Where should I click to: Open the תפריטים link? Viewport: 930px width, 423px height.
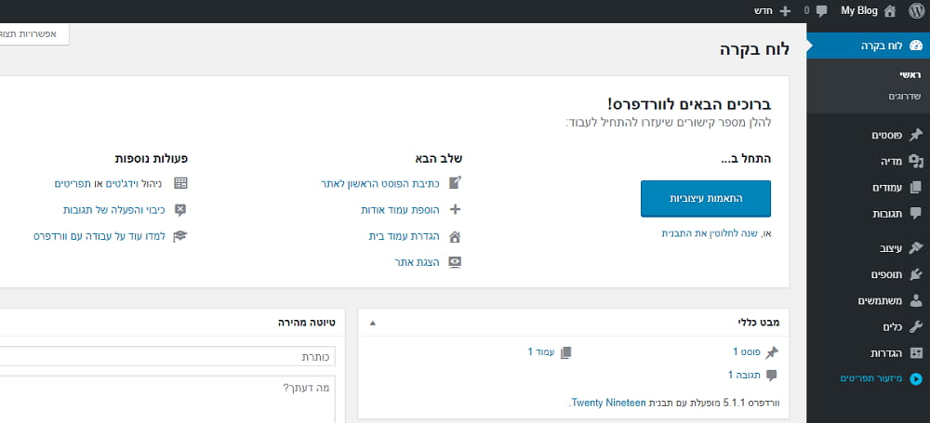pyautogui.click(x=74, y=183)
